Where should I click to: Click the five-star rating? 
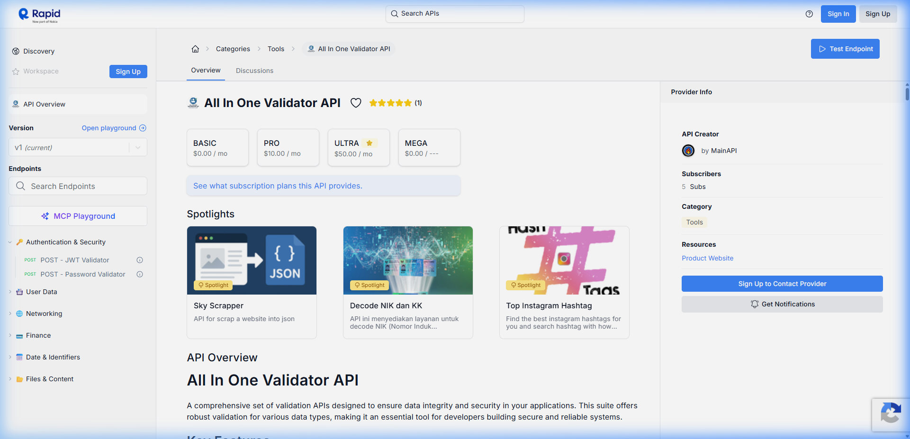pyautogui.click(x=390, y=103)
